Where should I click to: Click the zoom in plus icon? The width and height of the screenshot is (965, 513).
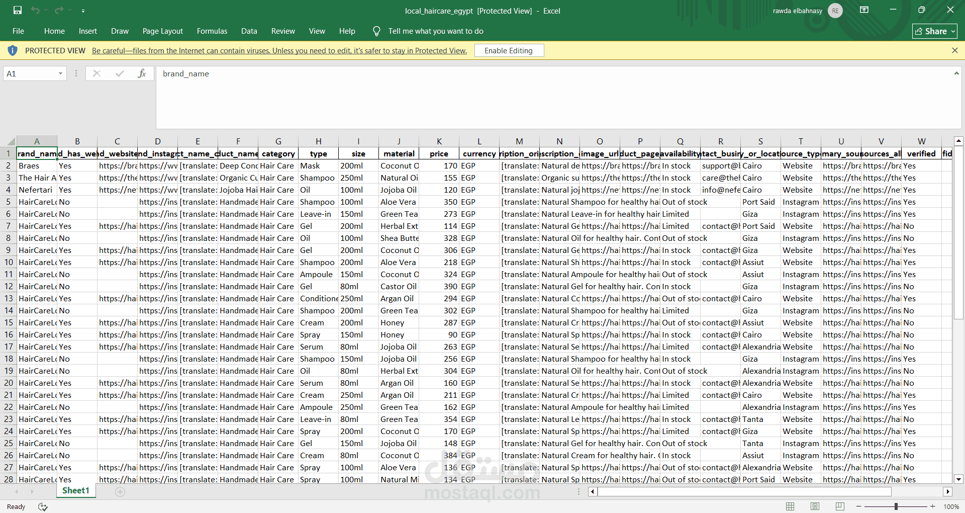pyautogui.click(x=932, y=506)
